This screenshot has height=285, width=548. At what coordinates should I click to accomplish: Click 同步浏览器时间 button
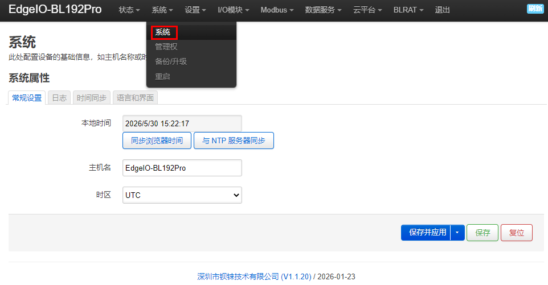[157, 141]
